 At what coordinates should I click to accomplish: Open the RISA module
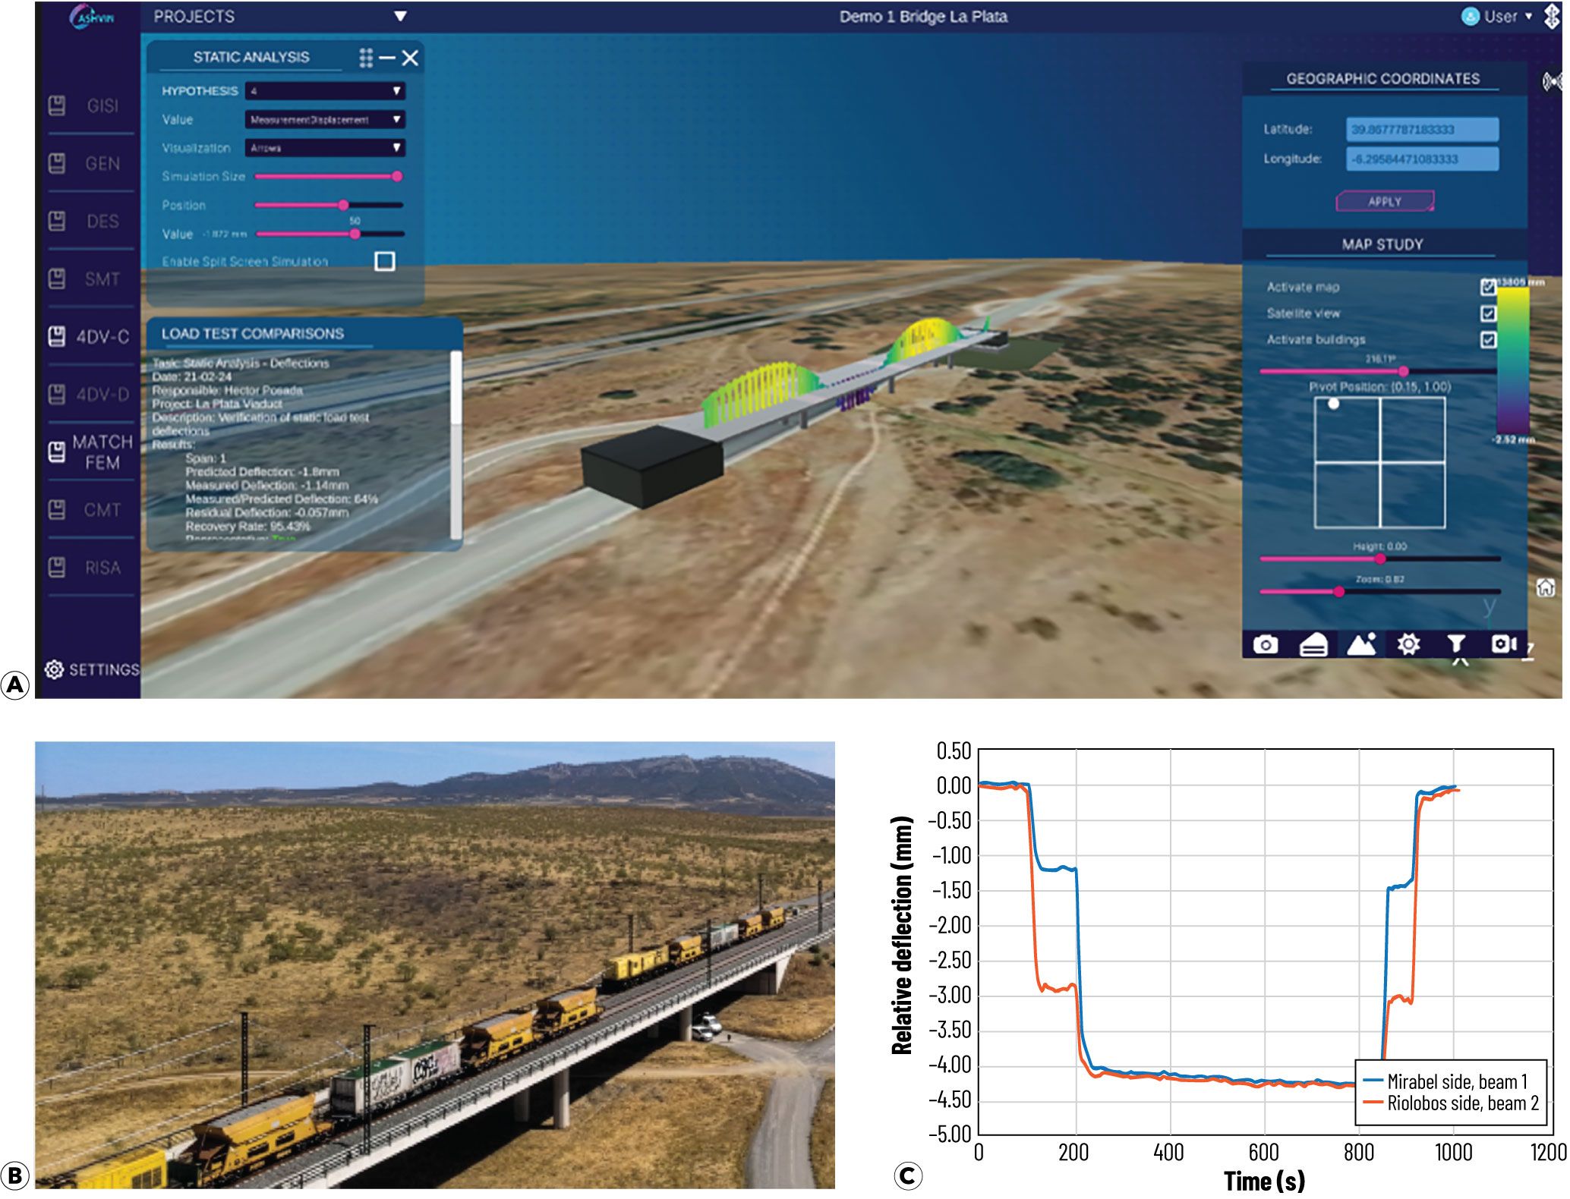[x=102, y=568]
